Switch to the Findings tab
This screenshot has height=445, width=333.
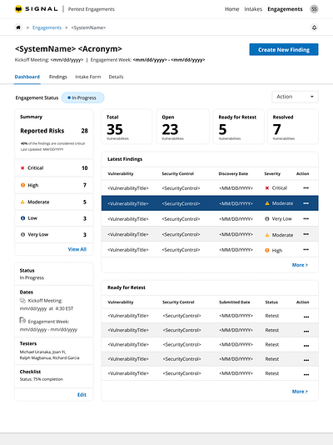click(x=58, y=77)
